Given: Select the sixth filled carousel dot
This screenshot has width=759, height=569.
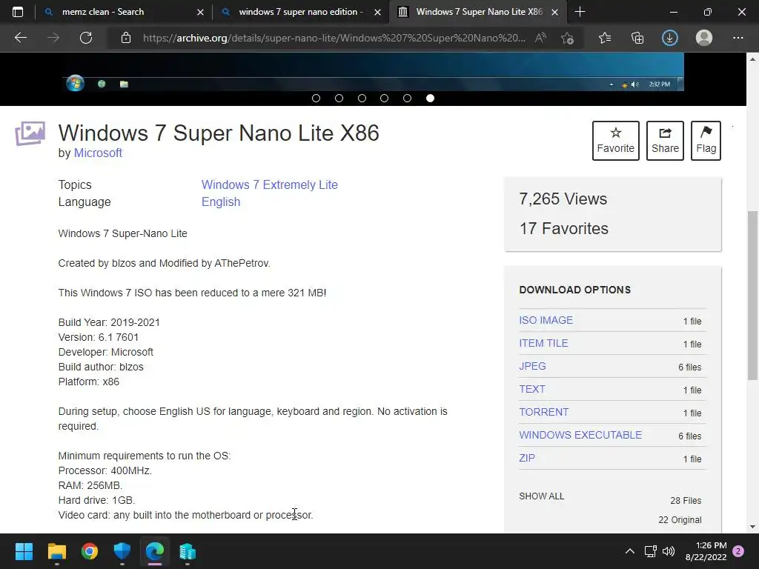Looking at the screenshot, I should click(430, 99).
